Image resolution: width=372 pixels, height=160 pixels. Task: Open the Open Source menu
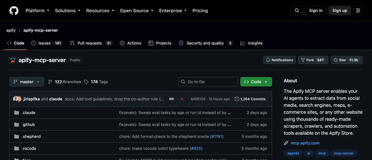(137, 11)
